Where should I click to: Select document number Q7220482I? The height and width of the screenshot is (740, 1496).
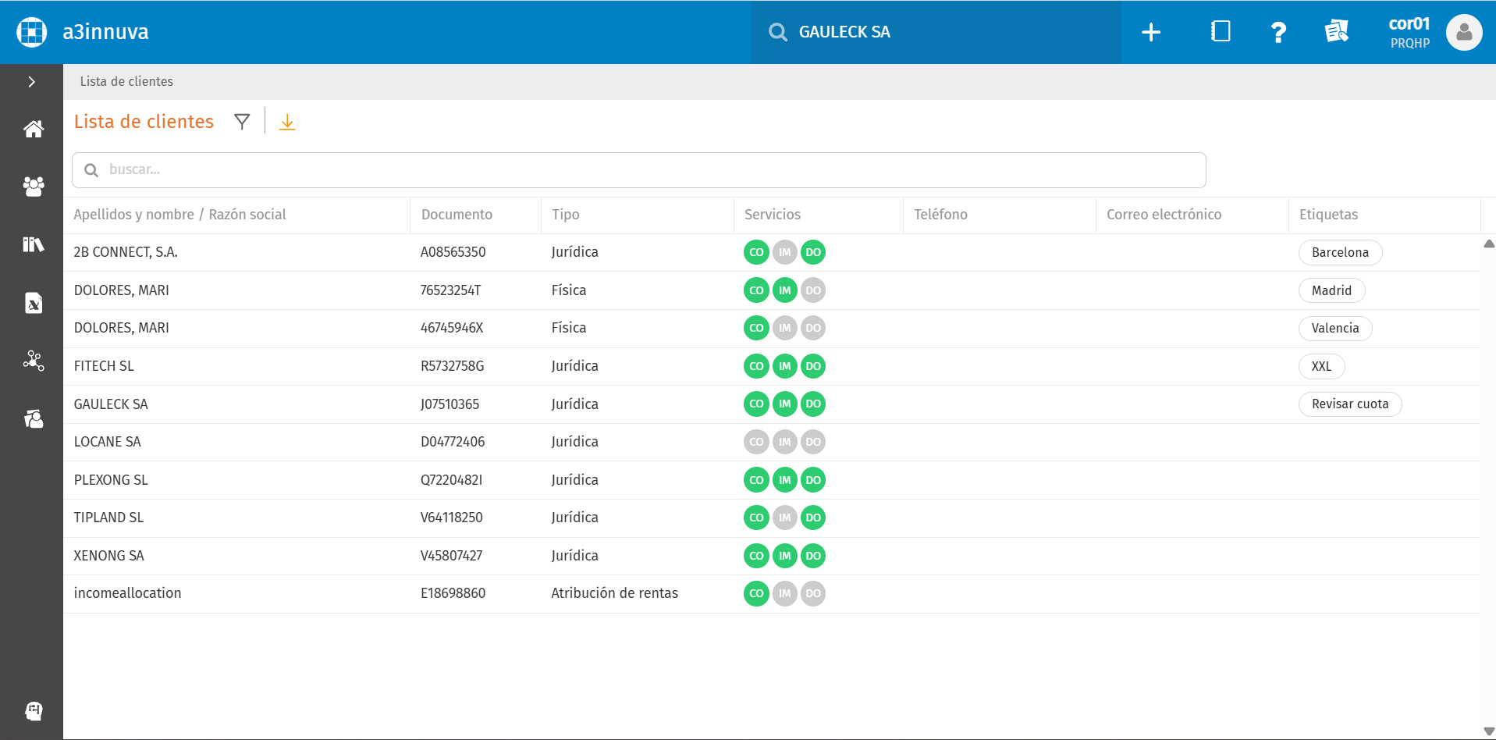pos(451,480)
